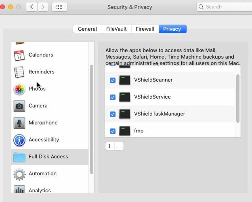Uncheck the fmp checkbox
Image resolution: width=252 pixels, height=202 pixels.
coord(113,131)
